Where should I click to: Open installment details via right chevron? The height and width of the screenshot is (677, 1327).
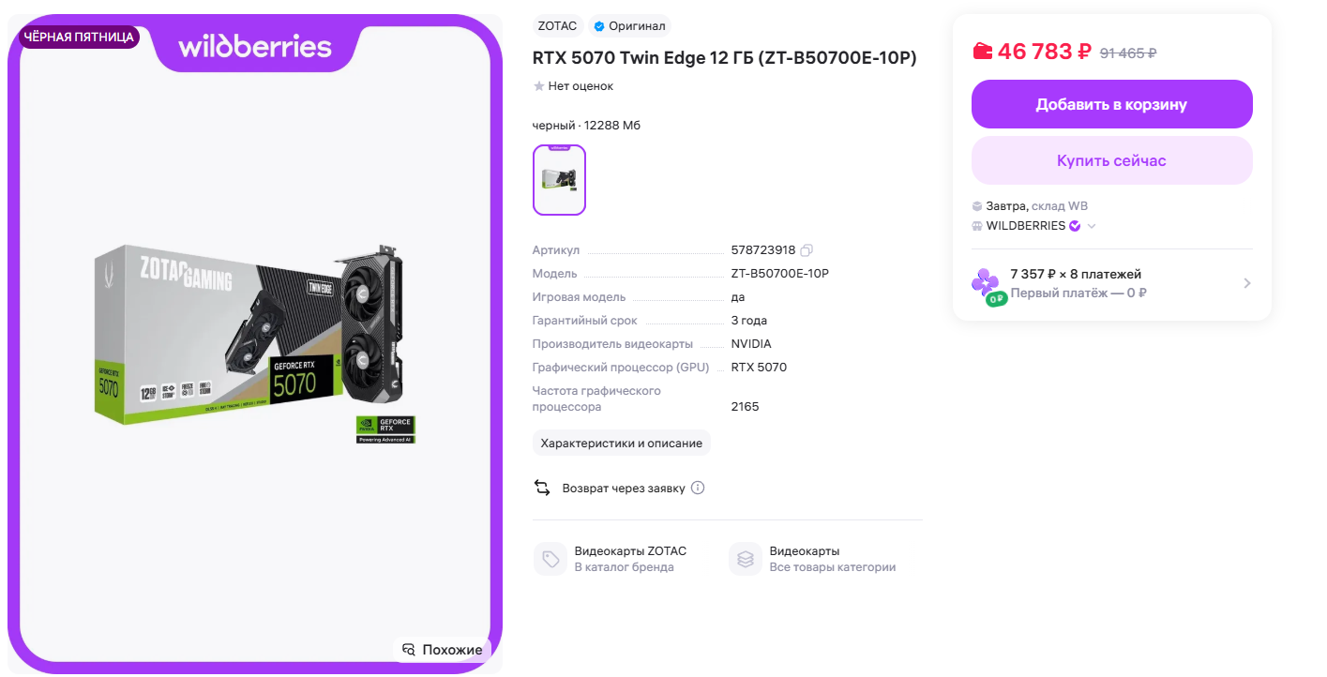point(1246,283)
